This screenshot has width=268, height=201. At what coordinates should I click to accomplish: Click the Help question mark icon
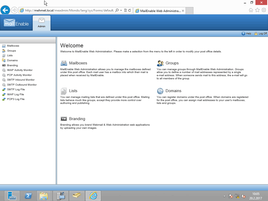243,33
